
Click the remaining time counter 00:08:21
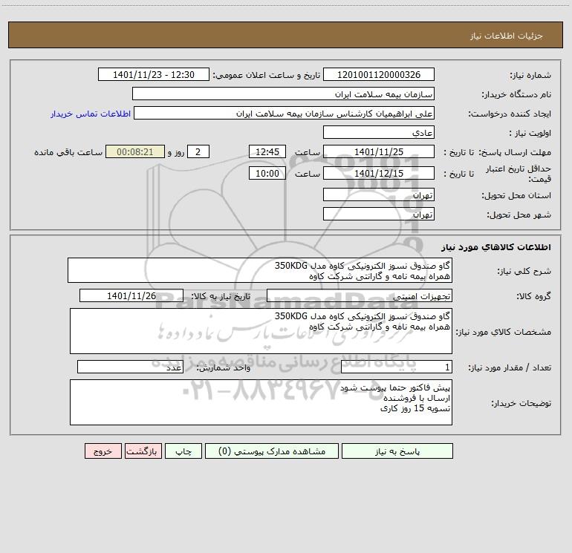coord(135,151)
